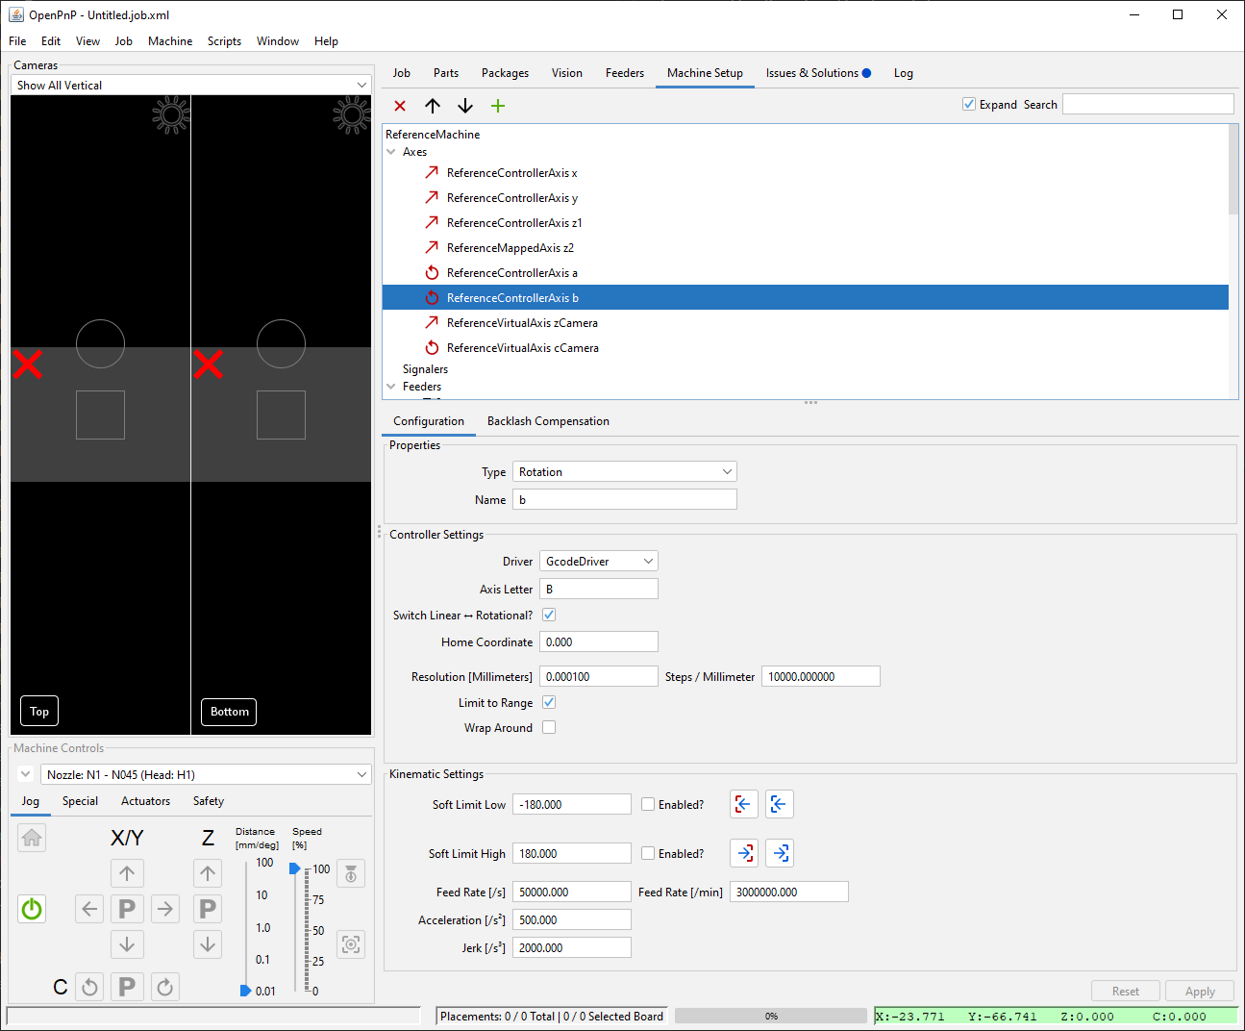This screenshot has width=1245, height=1031.
Task: Capture Soft Limit Low from current position
Action: pos(744,804)
